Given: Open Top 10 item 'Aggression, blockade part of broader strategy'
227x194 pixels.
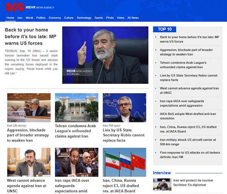Looking at the screenshot, I should pos(186,52).
